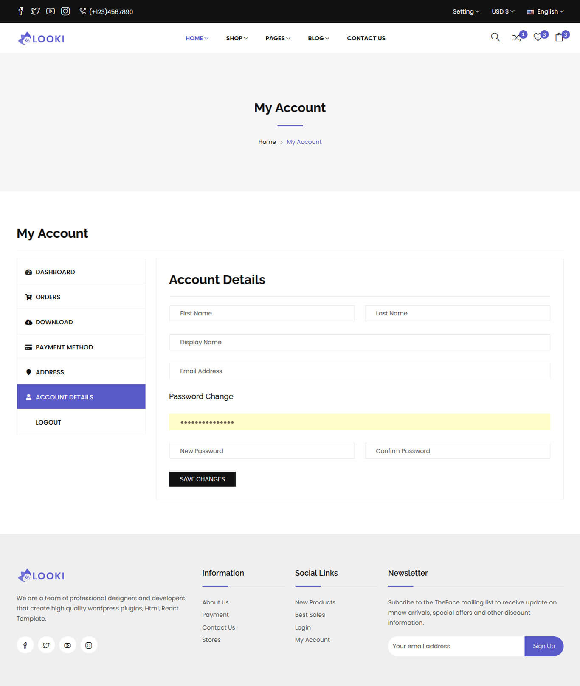The image size is (580, 686).
Task: Switch to Payment Method section
Action: pyautogui.click(x=64, y=347)
